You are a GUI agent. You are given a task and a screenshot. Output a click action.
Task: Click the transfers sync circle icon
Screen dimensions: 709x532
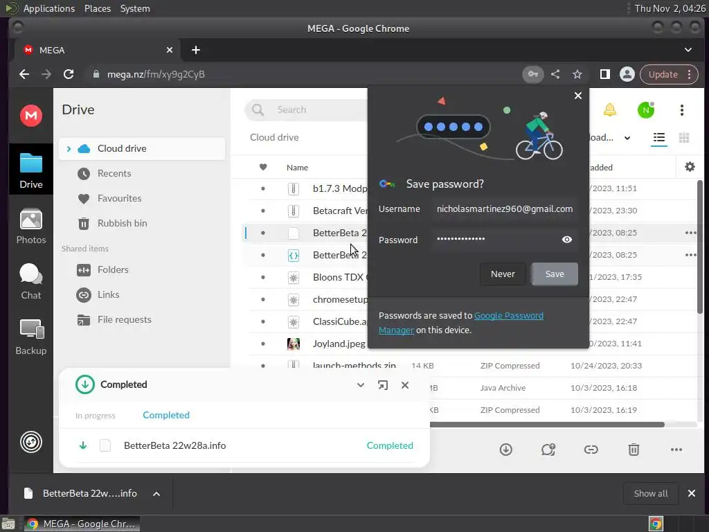[x=30, y=442]
